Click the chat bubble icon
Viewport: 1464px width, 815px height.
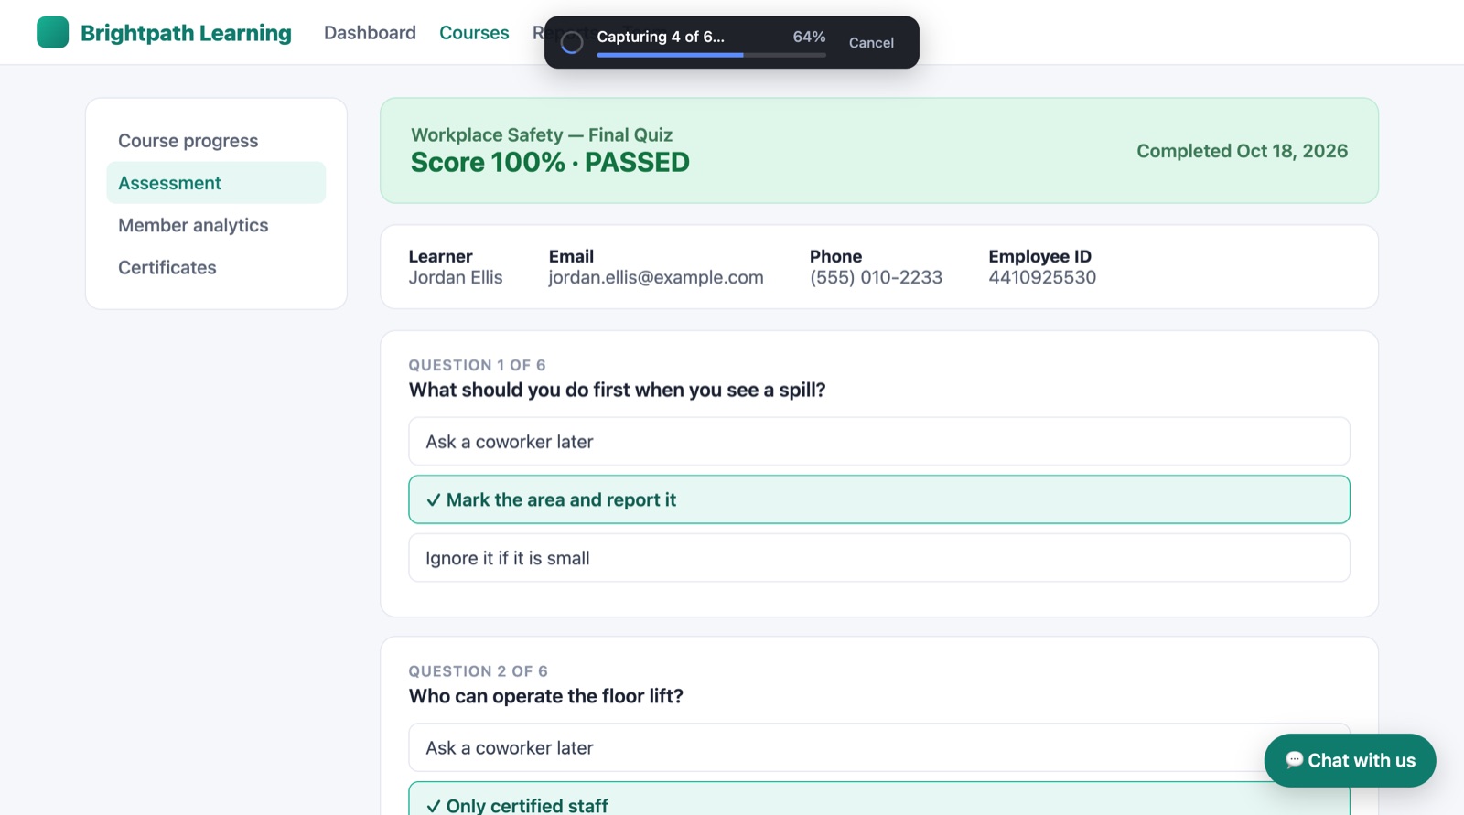tap(1294, 760)
